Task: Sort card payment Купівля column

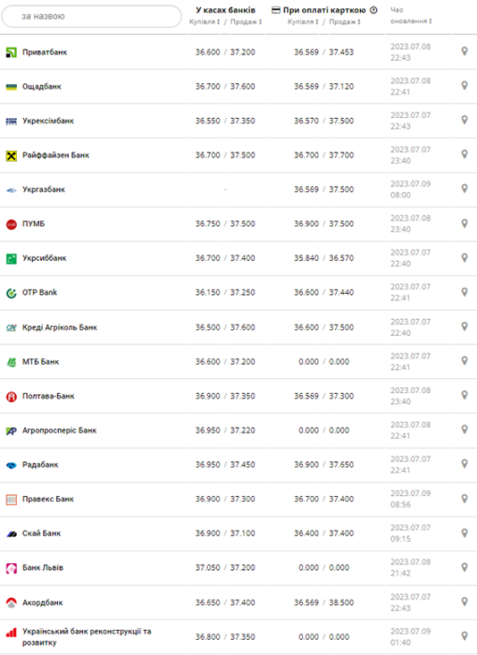Action: pyautogui.click(x=303, y=22)
